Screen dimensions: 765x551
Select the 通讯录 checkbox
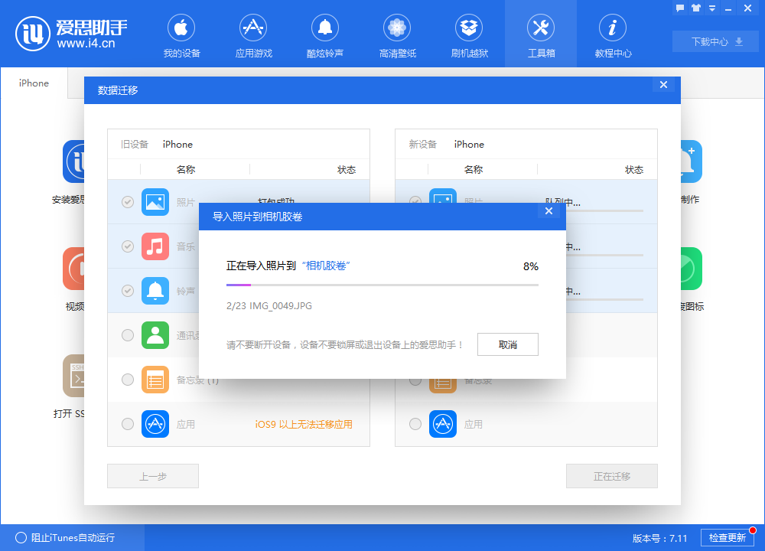(x=127, y=334)
